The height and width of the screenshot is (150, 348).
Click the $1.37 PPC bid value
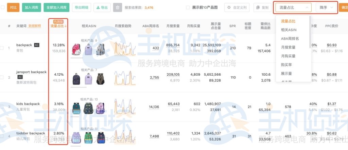(332, 104)
